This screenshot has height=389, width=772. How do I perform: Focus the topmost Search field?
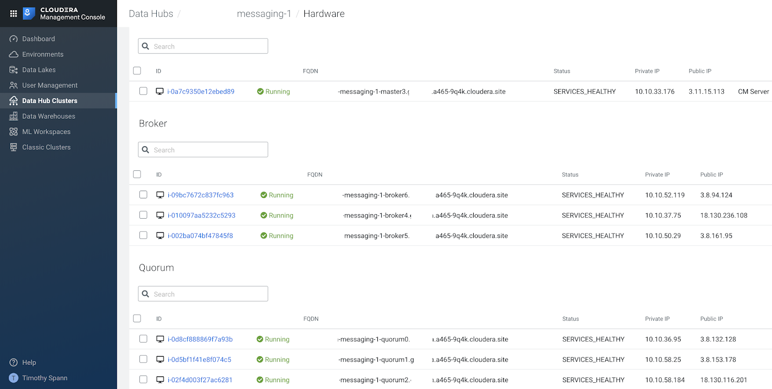click(x=203, y=46)
